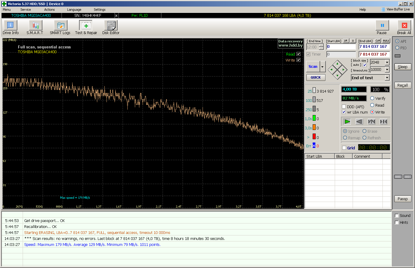Open the timeout 10000 ms dropdown
This screenshot has width=415, height=268.
[387, 70]
